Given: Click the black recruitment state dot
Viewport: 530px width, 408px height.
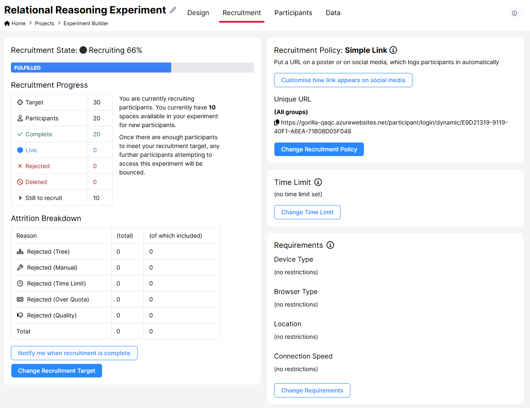Looking at the screenshot, I should click(x=83, y=50).
